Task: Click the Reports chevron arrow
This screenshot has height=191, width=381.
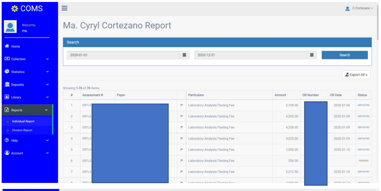Action: [x=46, y=110]
